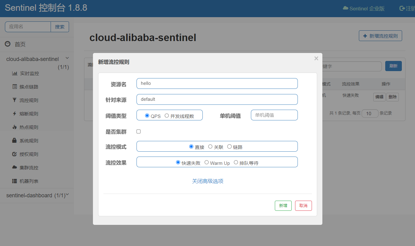Screen dimensions: 415x246
Task: Click the cluster flow control cloud icon
Action: point(14,168)
